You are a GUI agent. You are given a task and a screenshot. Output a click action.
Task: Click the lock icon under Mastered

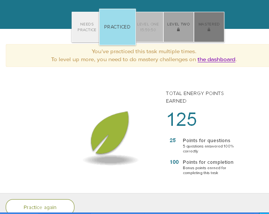click(x=209, y=30)
